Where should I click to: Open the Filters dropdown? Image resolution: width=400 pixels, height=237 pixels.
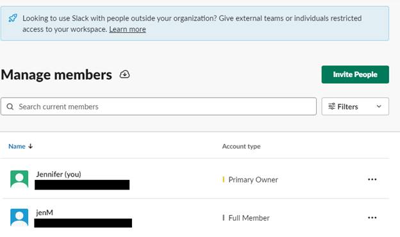(355, 107)
